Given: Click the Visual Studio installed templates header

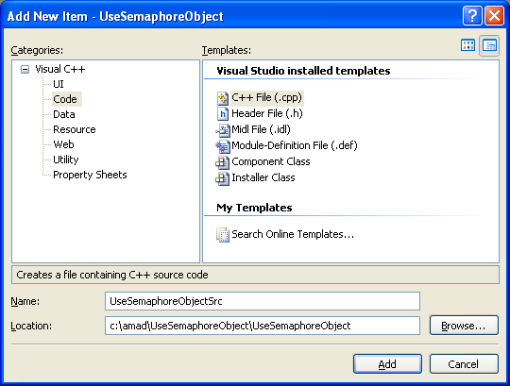Looking at the screenshot, I should [303, 71].
